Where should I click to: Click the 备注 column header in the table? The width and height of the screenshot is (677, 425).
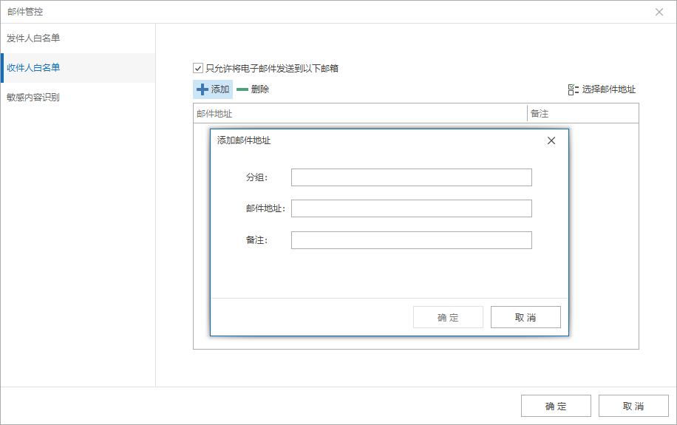click(x=582, y=114)
